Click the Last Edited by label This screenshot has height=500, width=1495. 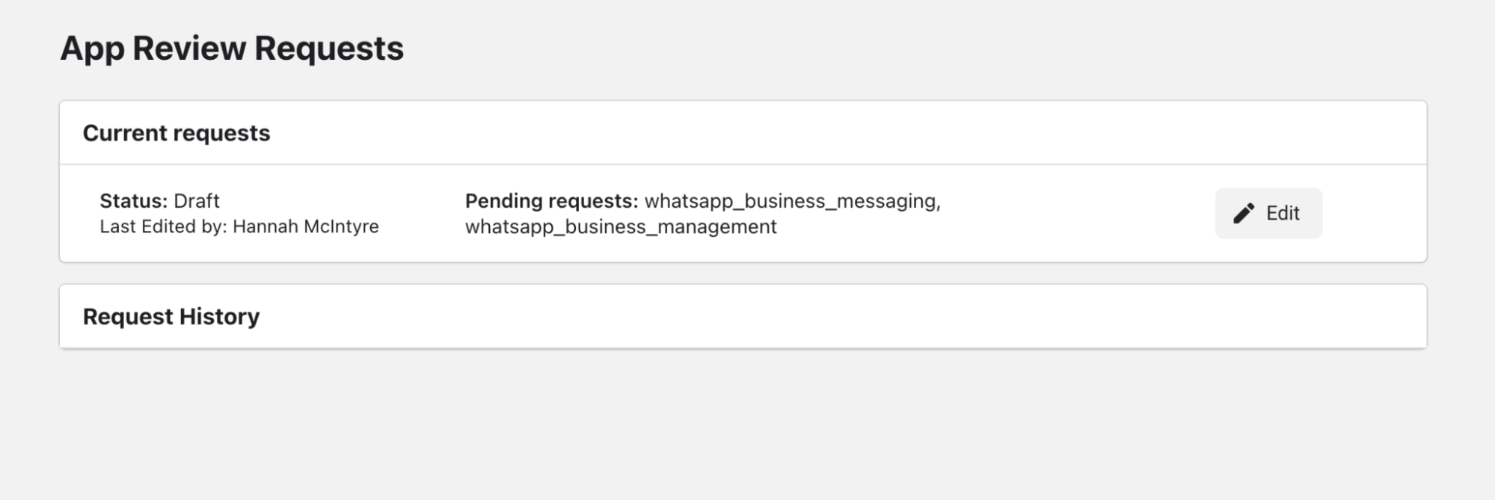[163, 226]
